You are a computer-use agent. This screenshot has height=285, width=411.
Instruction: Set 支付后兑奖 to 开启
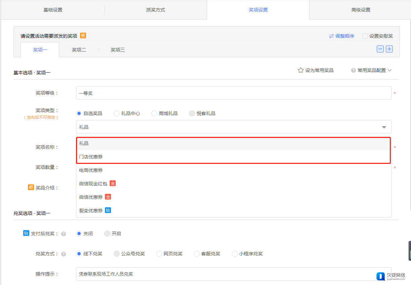[x=107, y=234]
